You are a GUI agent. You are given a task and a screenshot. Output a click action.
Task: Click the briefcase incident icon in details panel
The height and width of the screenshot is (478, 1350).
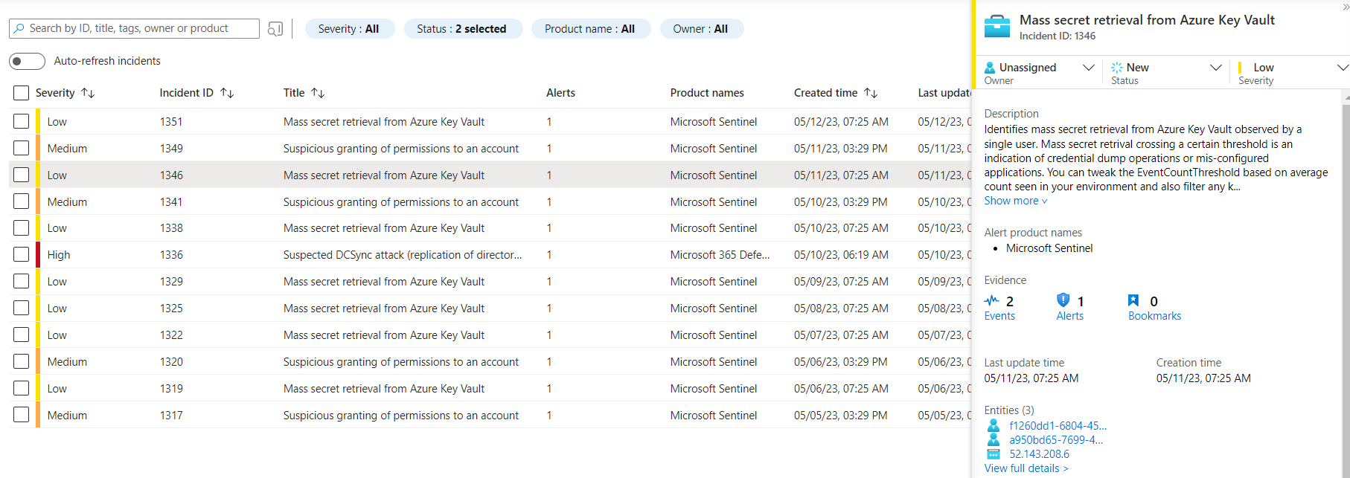(996, 27)
